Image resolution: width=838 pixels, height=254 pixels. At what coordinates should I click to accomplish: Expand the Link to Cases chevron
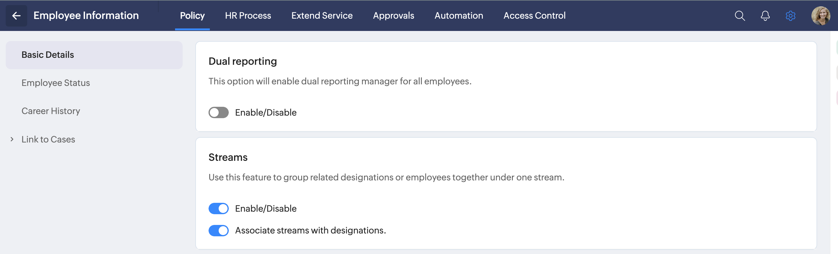(12, 139)
